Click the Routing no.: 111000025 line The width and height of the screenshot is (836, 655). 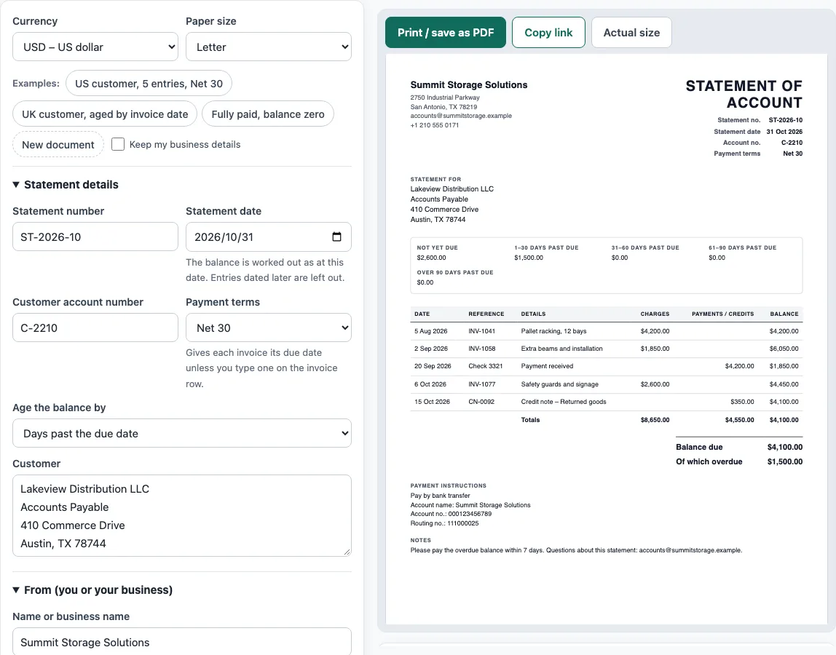click(445, 523)
